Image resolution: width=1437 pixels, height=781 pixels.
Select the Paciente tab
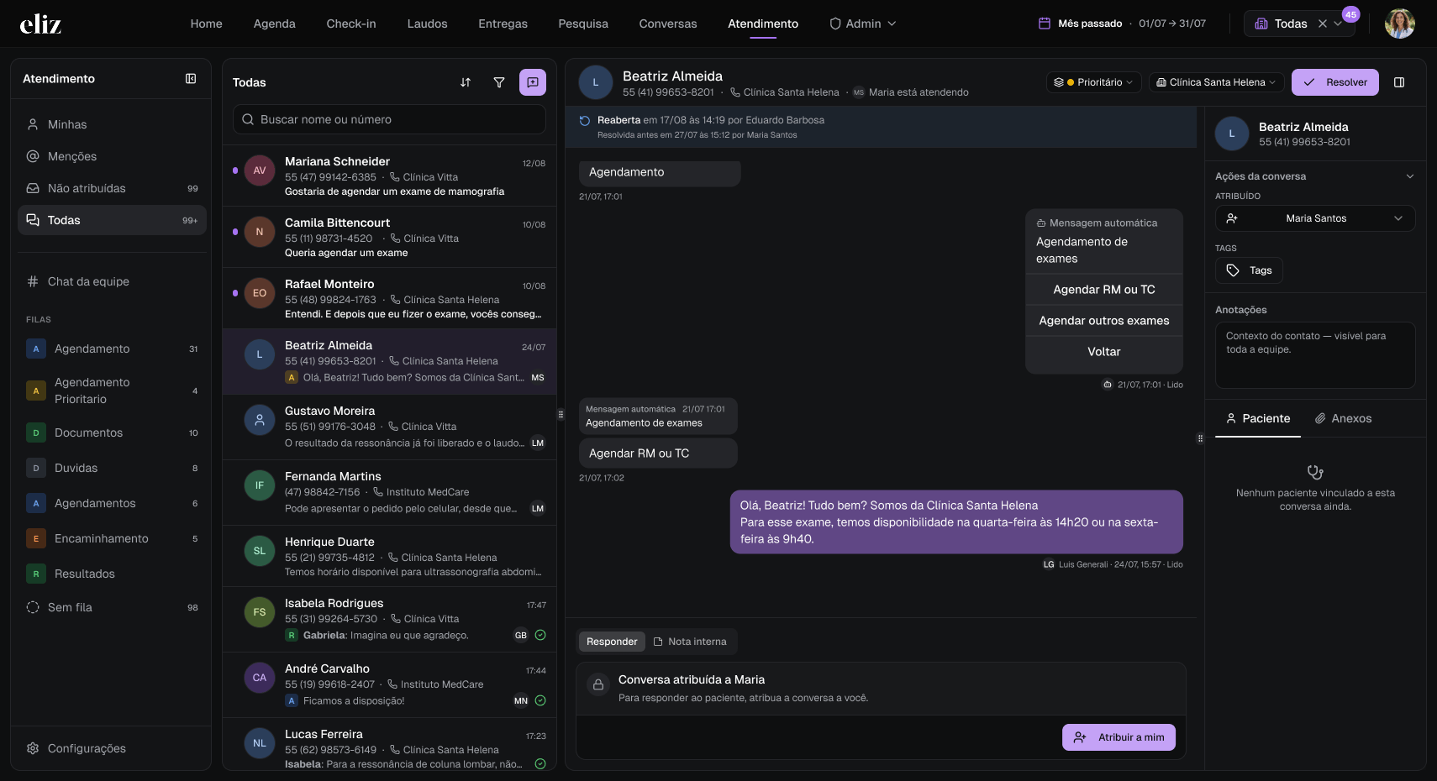[x=1258, y=418]
